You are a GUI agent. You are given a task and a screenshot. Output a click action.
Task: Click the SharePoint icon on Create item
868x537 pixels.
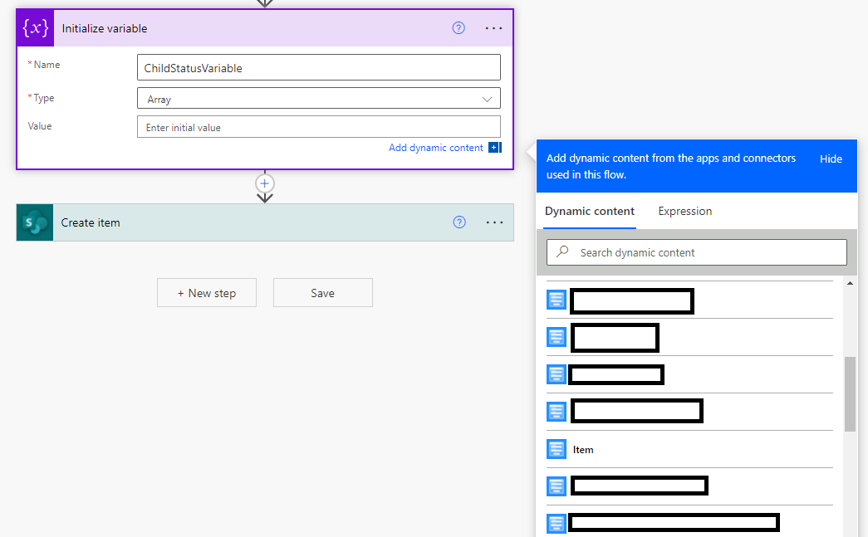[35, 222]
